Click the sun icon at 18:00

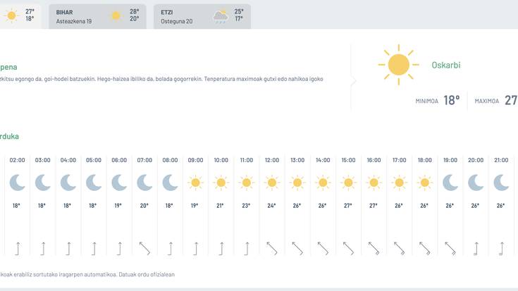pyautogui.click(x=424, y=182)
